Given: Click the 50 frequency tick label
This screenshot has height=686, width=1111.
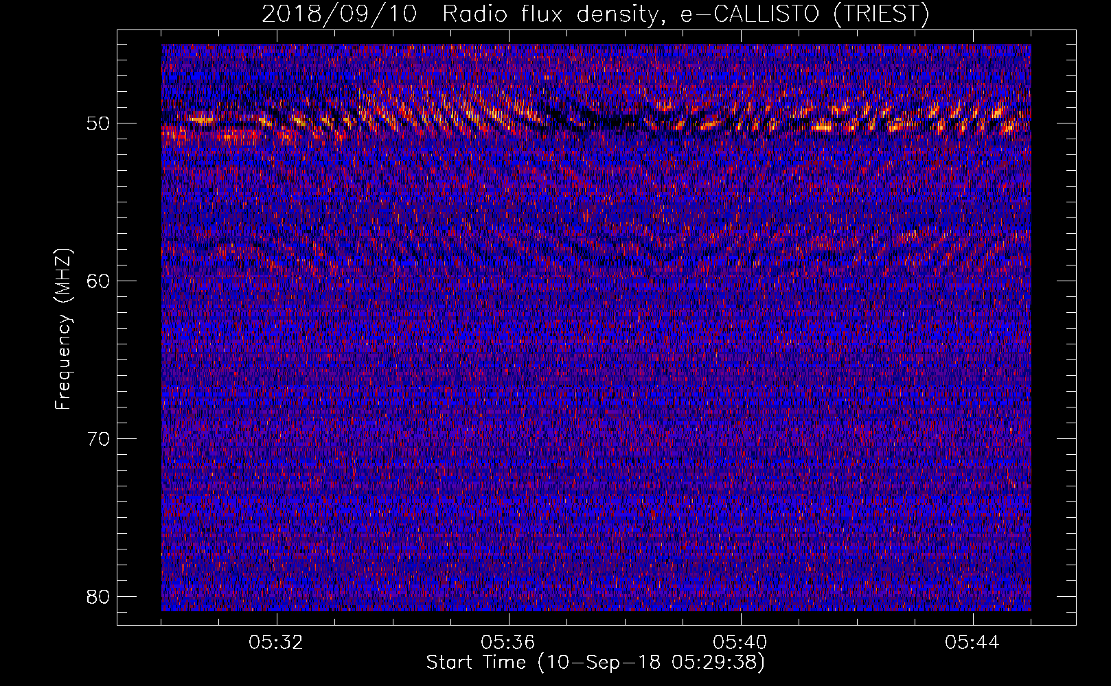Looking at the screenshot, I should (x=98, y=123).
